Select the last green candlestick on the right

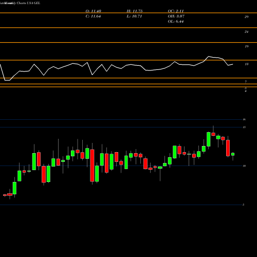click(233, 154)
